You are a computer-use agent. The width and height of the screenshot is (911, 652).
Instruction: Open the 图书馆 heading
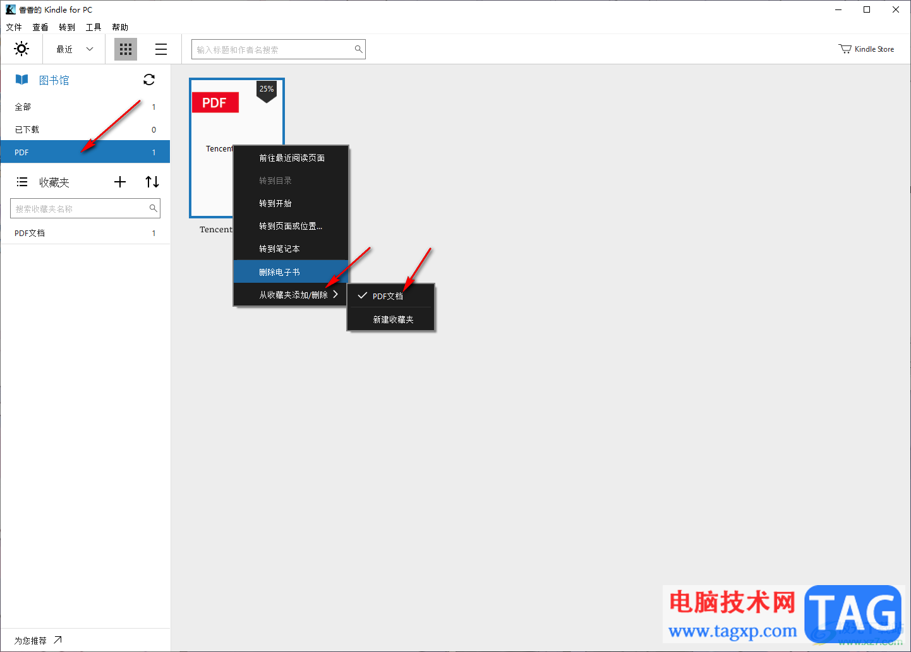[x=54, y=80]
